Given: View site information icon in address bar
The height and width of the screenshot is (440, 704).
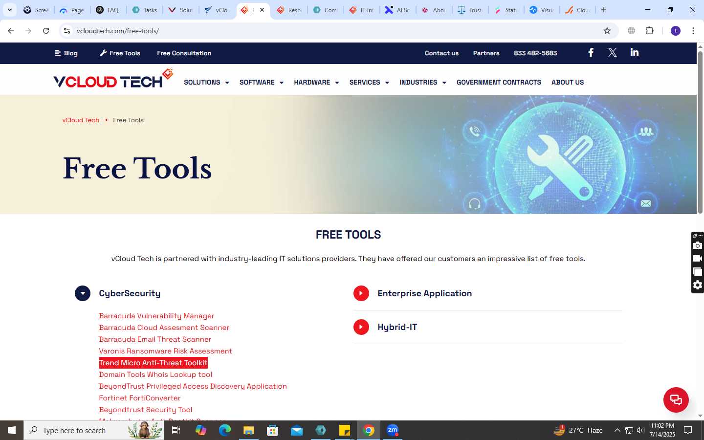Looking at the screenshot, I should pyautogui.click(x=67, y=31).
